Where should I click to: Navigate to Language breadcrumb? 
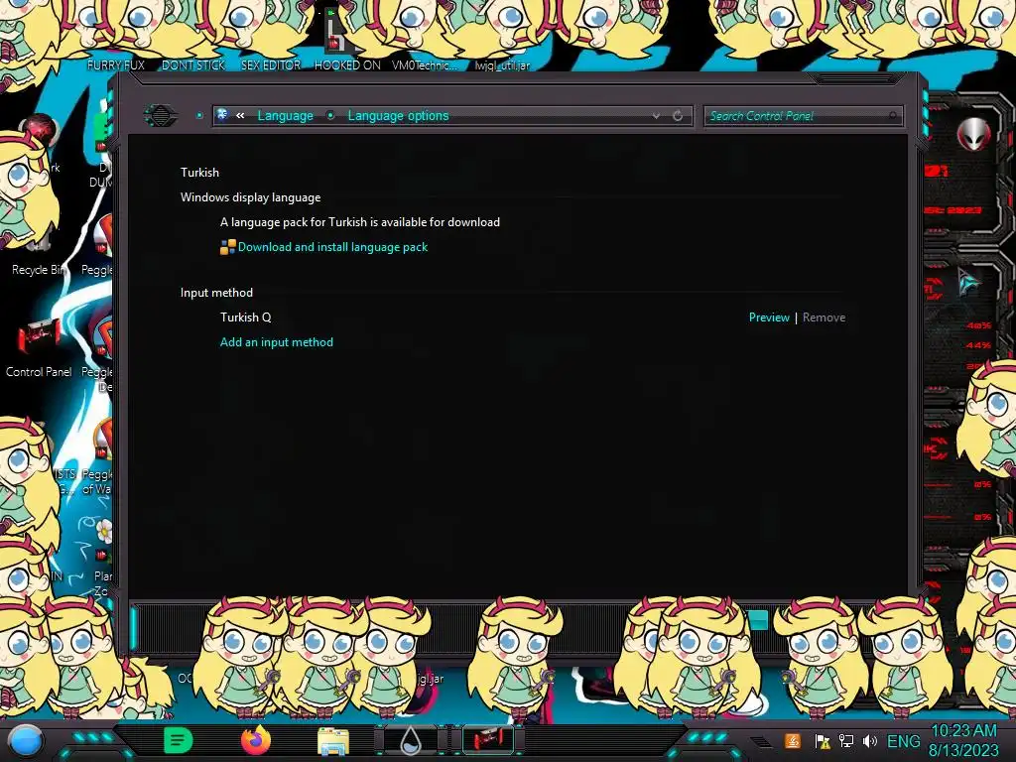[285, 115]
